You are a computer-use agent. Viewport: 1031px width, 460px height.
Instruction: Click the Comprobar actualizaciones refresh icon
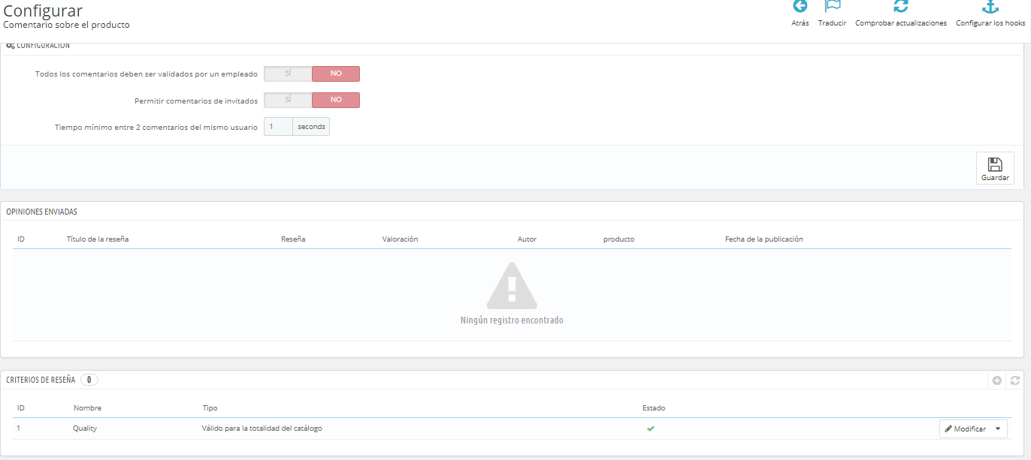point(901,6)
